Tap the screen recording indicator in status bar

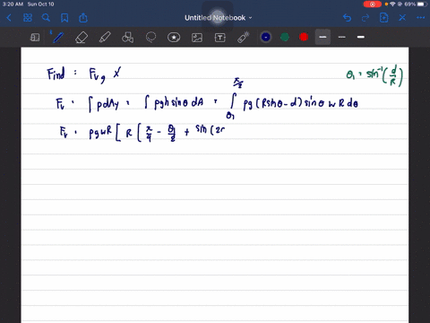(372, 4)
